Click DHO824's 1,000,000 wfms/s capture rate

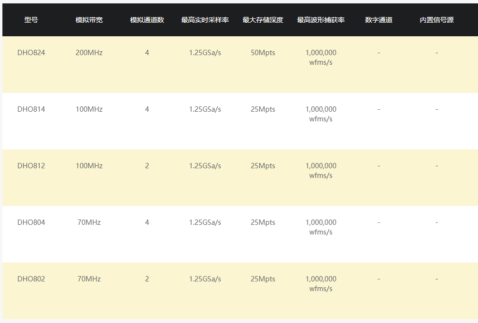coord(321,57)
